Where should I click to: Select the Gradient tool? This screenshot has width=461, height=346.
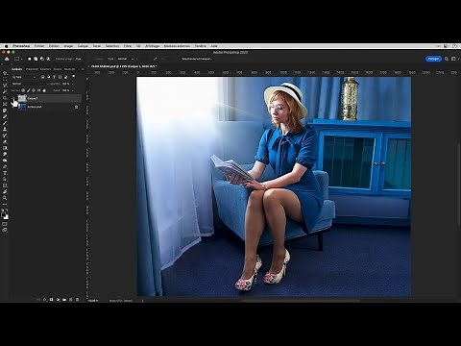click(x=5, y=148)
